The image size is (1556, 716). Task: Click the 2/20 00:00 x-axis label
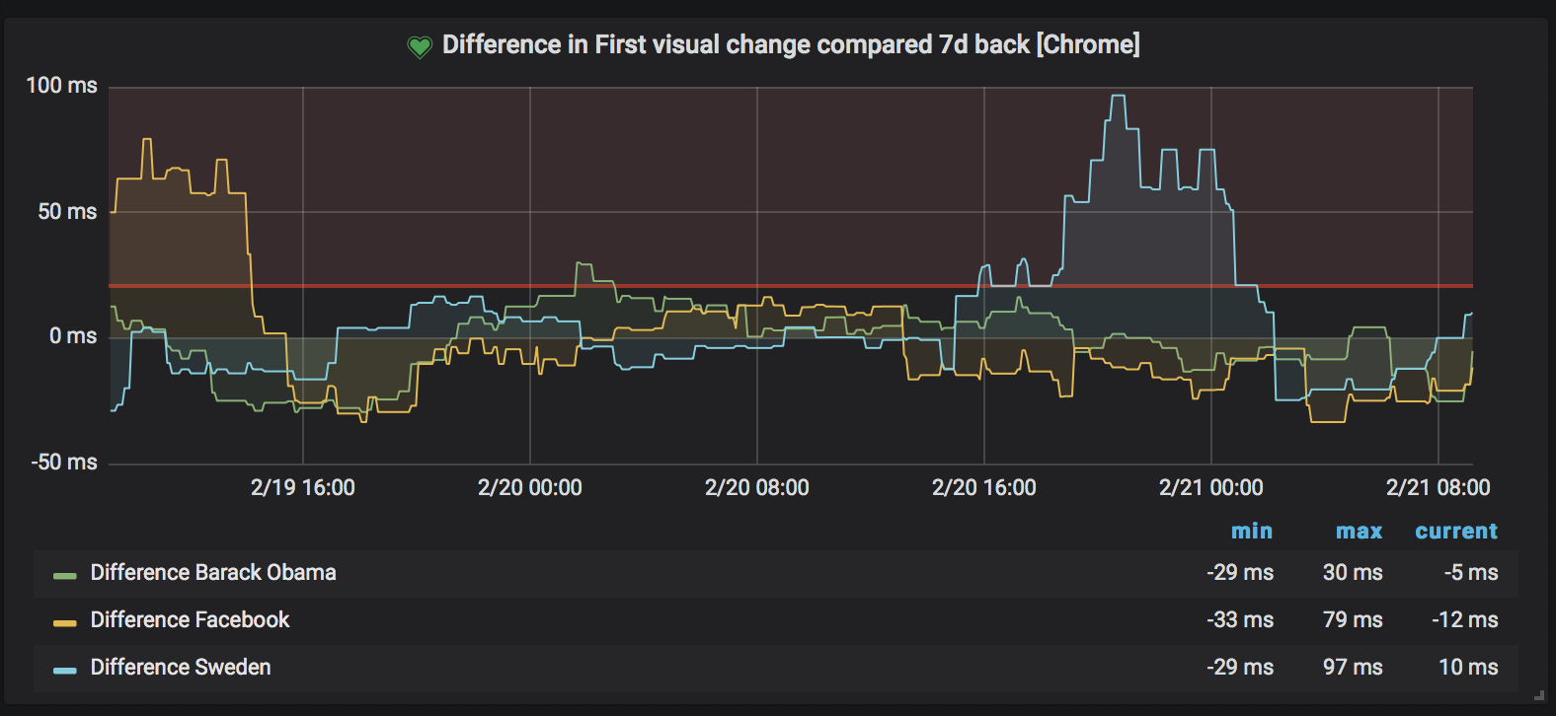click(x=530, y=487)
